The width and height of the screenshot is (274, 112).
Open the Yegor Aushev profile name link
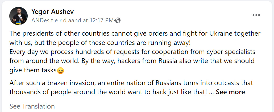pos(52,12)
